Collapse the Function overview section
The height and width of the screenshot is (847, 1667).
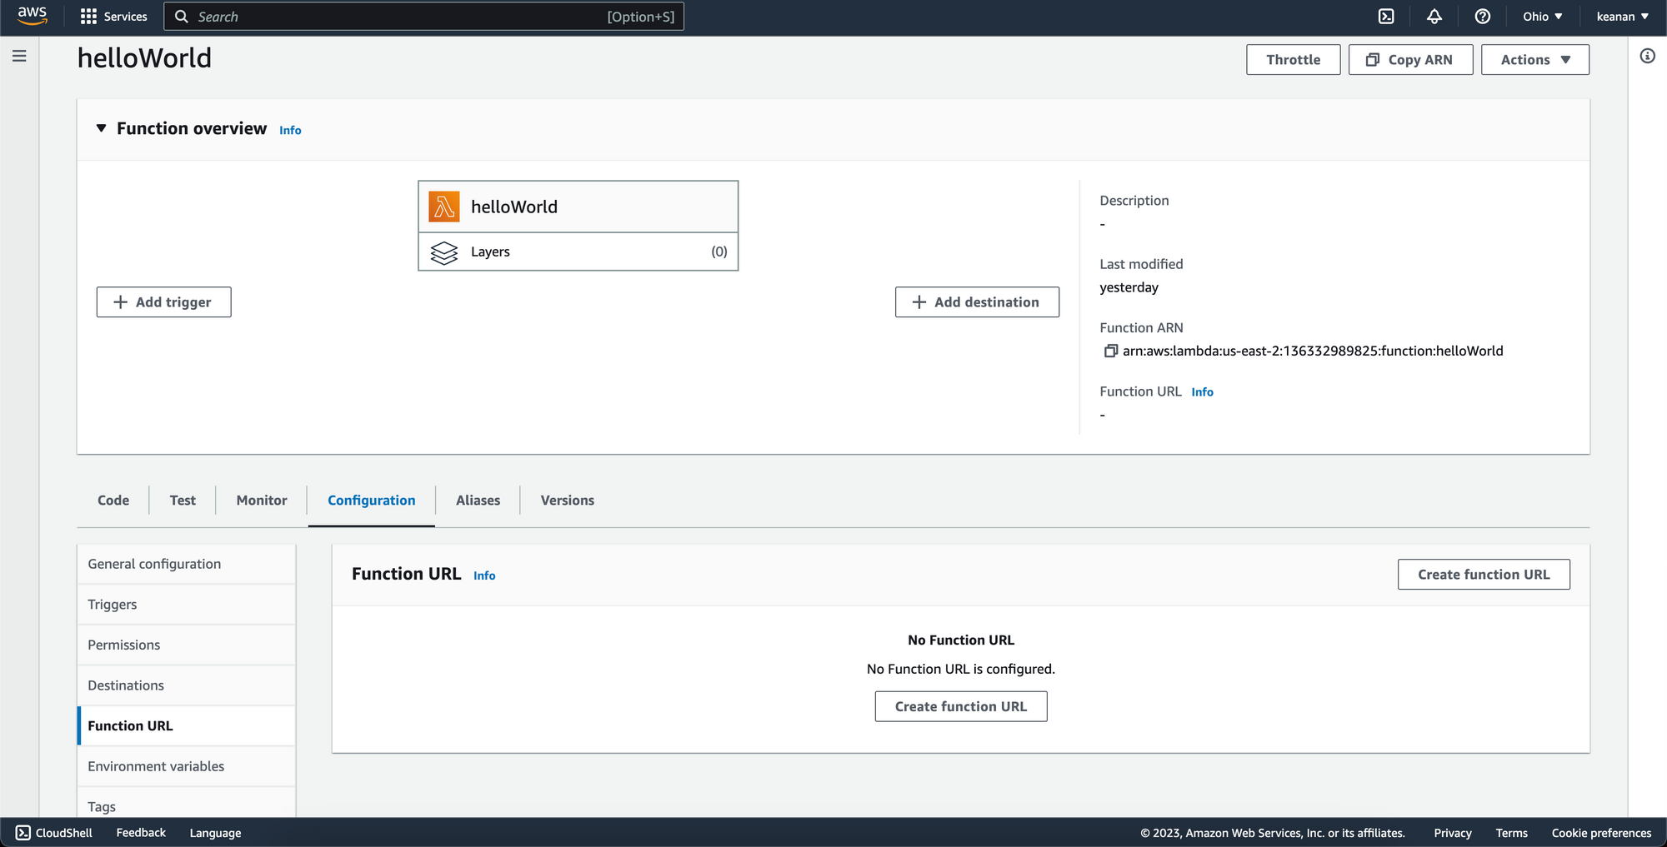[101, 128]
